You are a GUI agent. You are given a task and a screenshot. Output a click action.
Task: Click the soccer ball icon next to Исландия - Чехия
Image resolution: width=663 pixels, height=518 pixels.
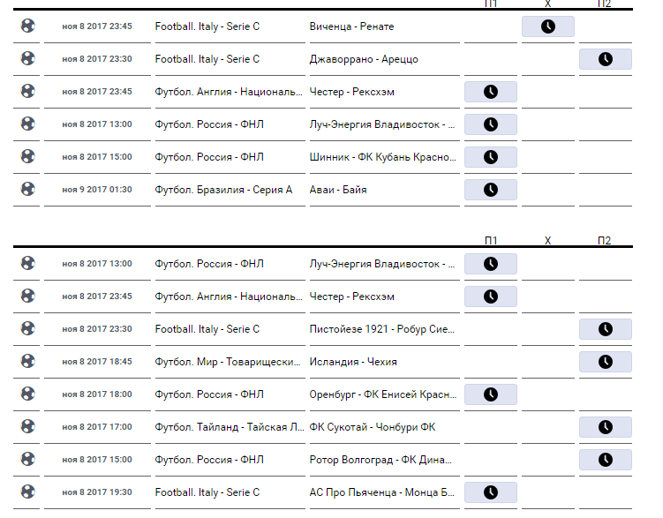pos(28,361)
